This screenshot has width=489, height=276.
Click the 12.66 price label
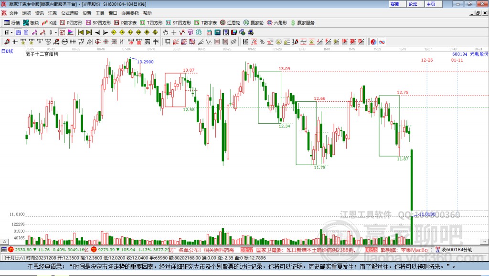[319, 98]
